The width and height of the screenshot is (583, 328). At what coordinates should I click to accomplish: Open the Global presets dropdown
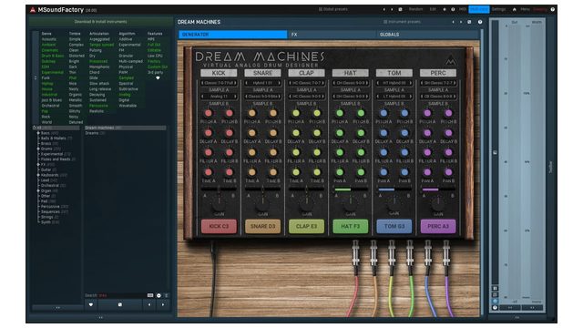[x=333, y=9]
